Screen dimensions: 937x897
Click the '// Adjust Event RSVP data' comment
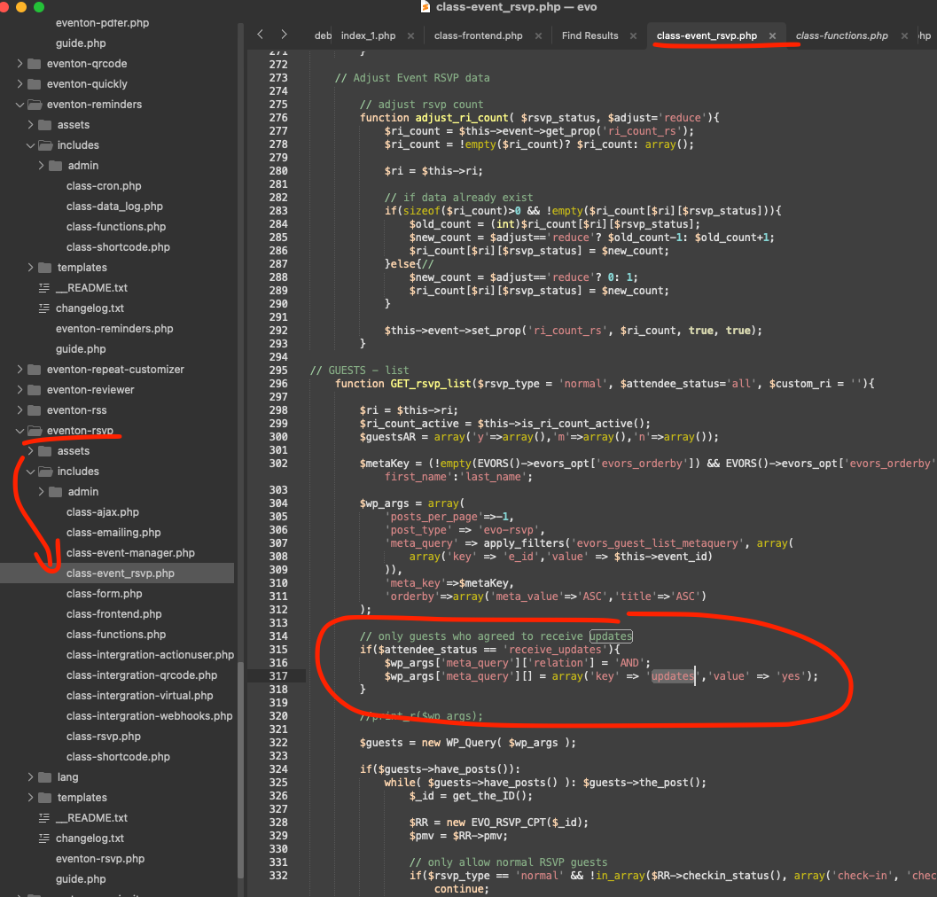tap(412, 78)
